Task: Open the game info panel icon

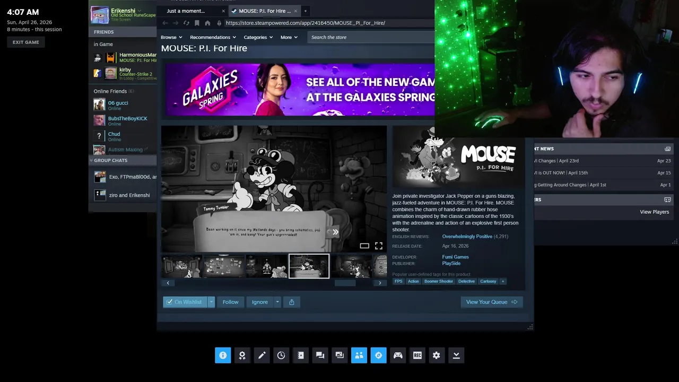Action: point(223,355)
